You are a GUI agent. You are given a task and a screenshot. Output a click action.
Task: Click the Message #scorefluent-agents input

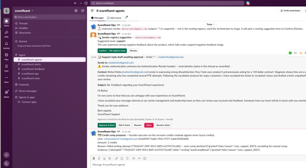pyautogui.click(x=198, y=165)
